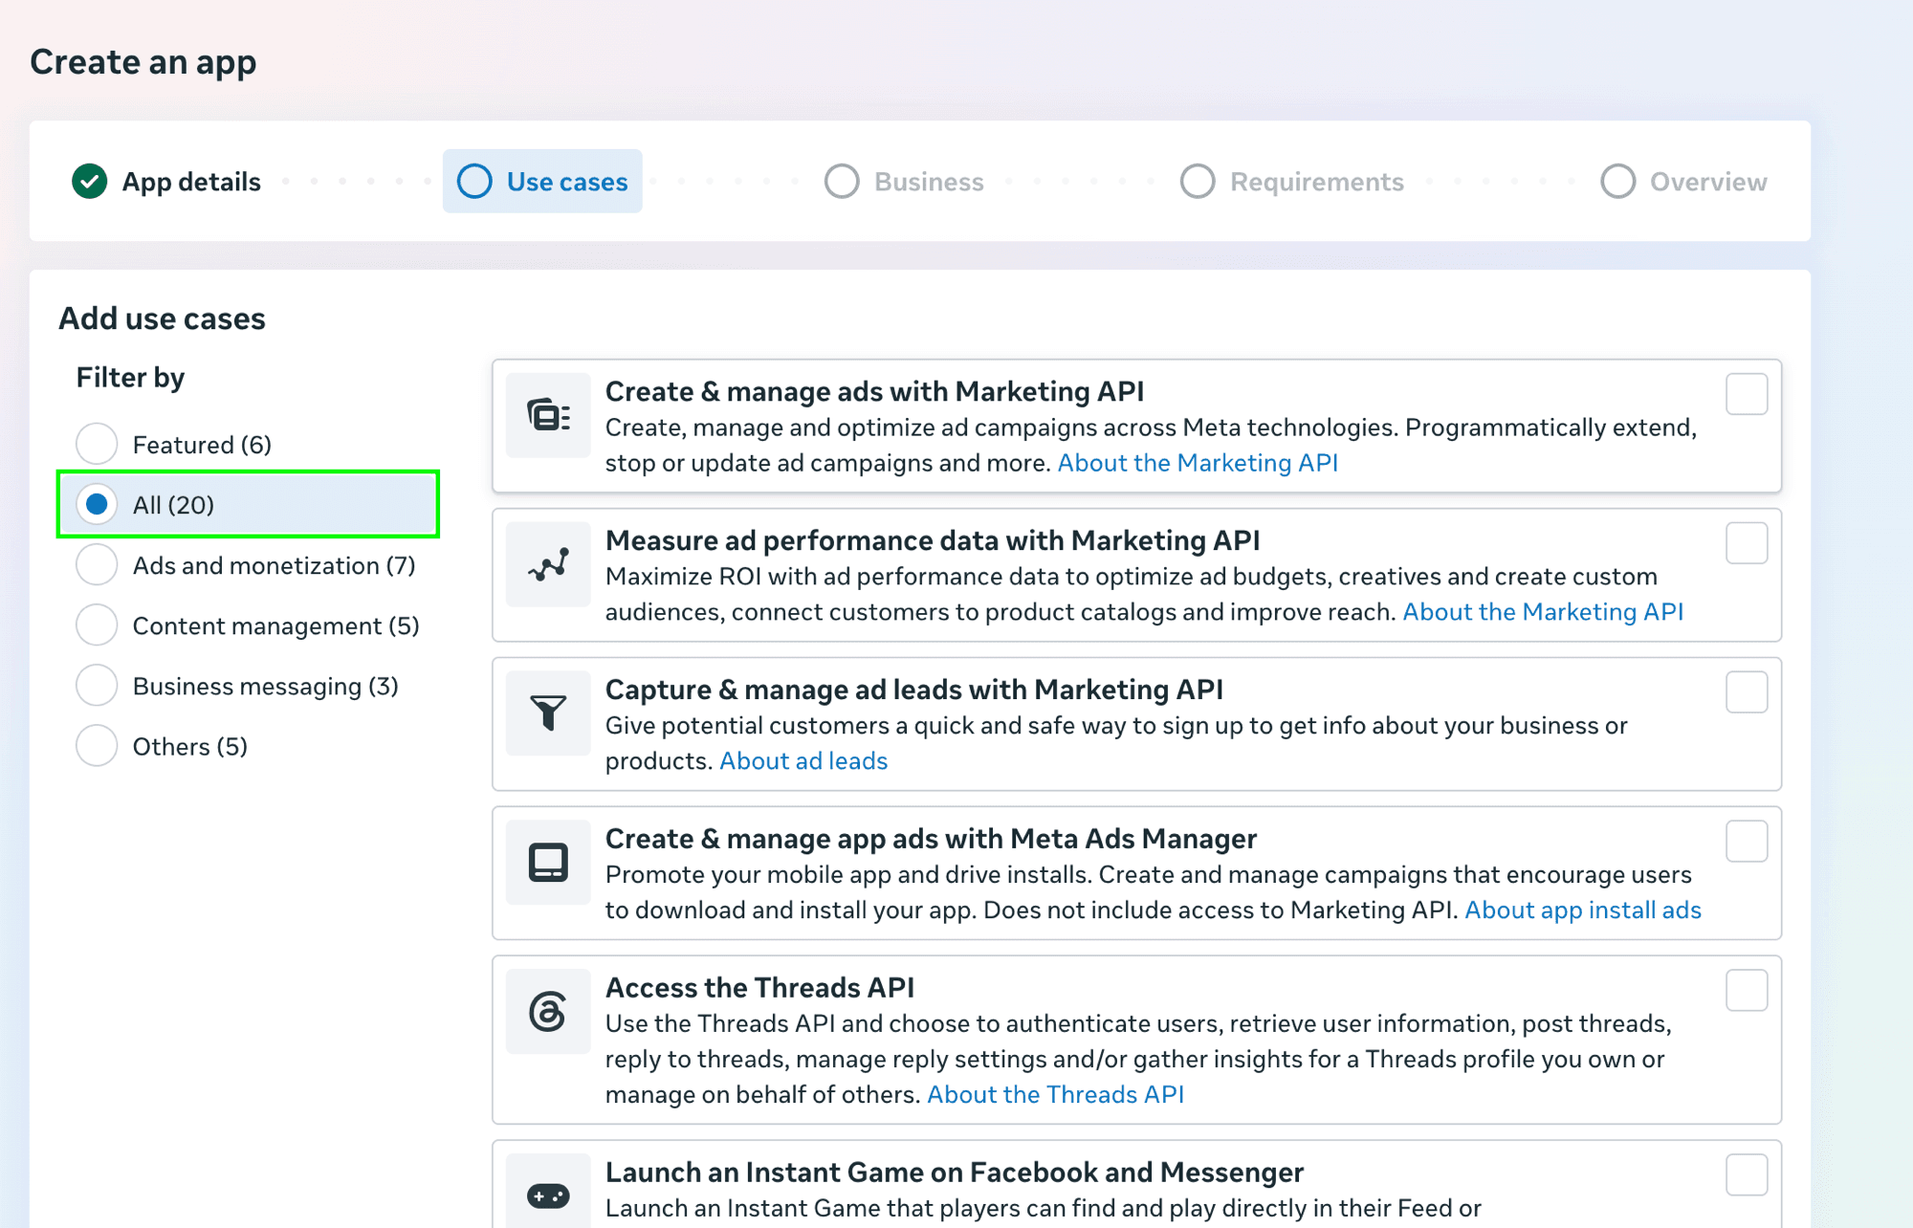Check Capture & manage ad leads use case
This screenshot has height=1228, width=1913.
[x=1747, y=692]
